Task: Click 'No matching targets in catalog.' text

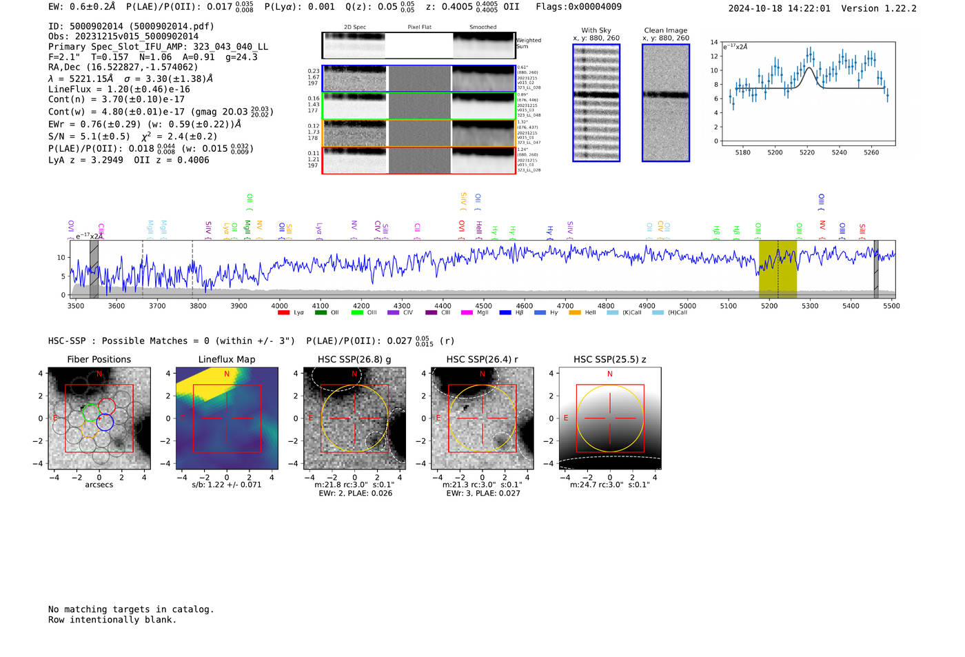Action: click(x=131, y=609)
